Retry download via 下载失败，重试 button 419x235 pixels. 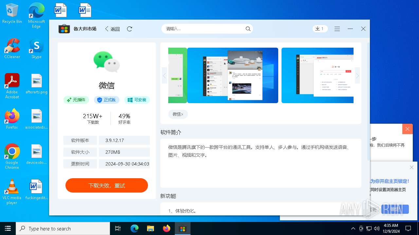107,185
